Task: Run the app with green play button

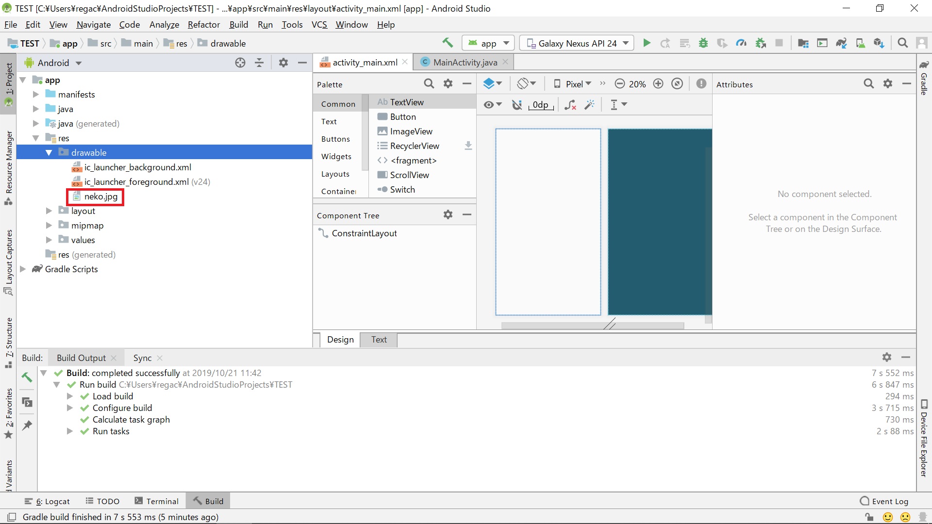Action: click(647, 43)
